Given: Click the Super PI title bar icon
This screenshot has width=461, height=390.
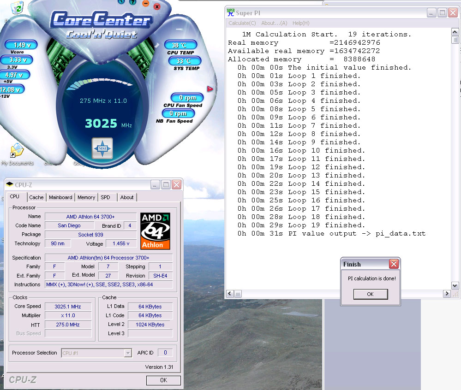Looking at the screenshot, I should 231,12.
